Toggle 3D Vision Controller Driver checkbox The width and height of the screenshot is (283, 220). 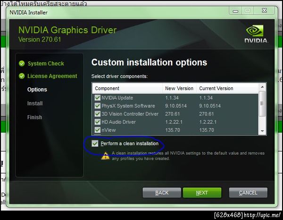[98, 114]
